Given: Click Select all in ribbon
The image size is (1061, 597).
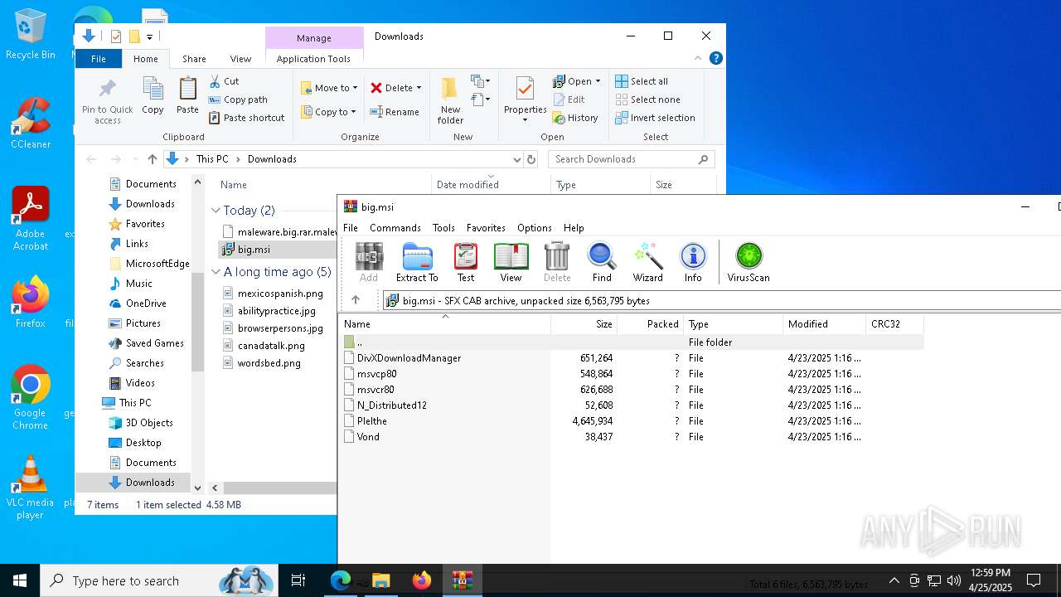Looking at the screenshot, I should pyautogui.click(x=642, y=81).
